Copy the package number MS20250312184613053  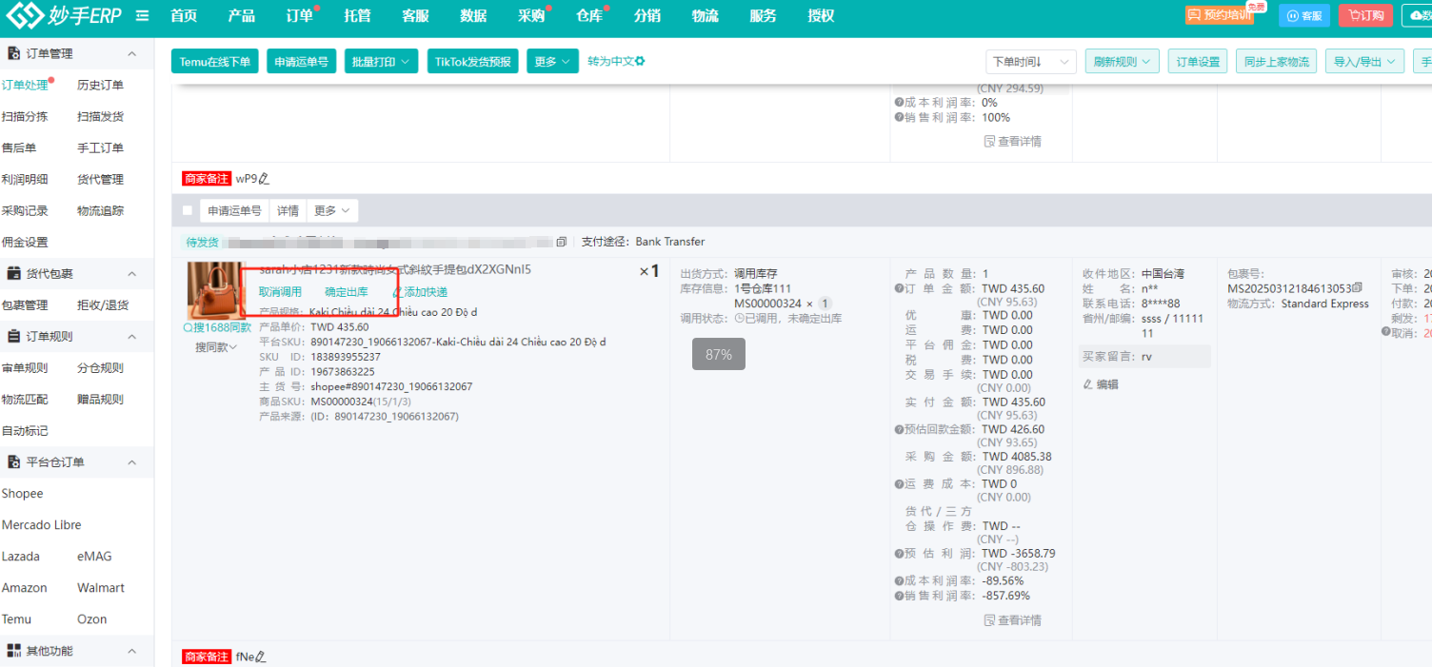[x=1358, y=288]
